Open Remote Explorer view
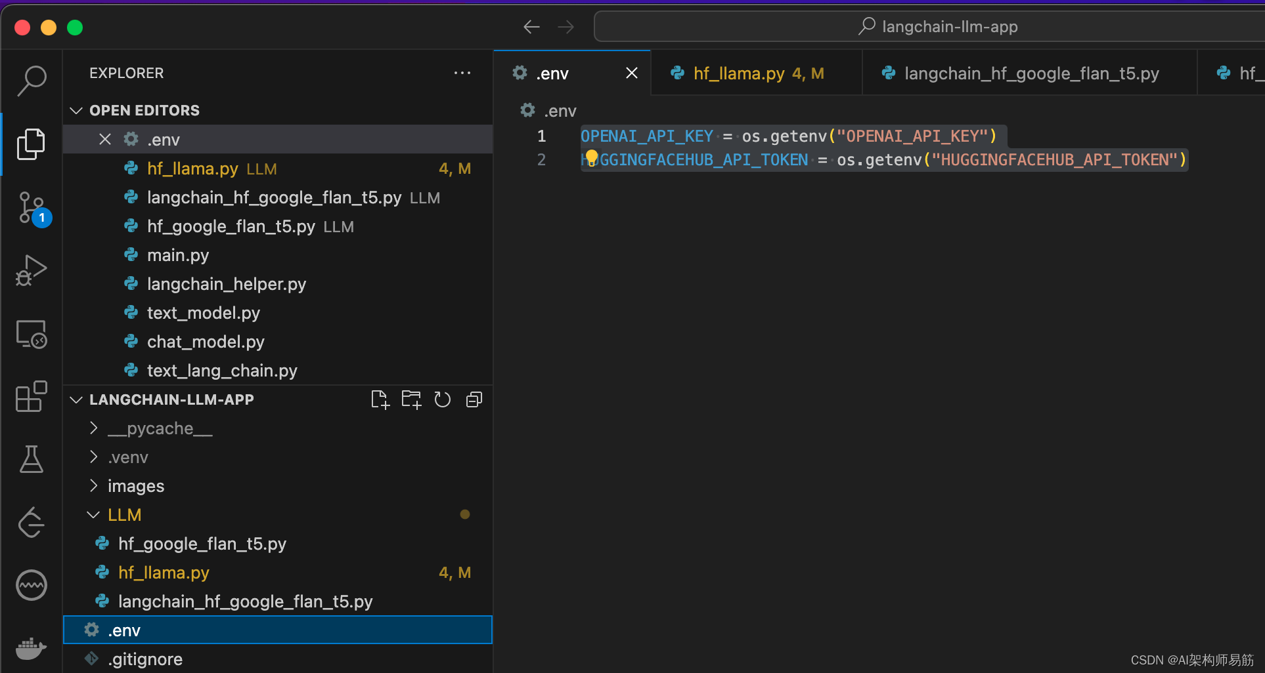 click(x=32, y=334)
